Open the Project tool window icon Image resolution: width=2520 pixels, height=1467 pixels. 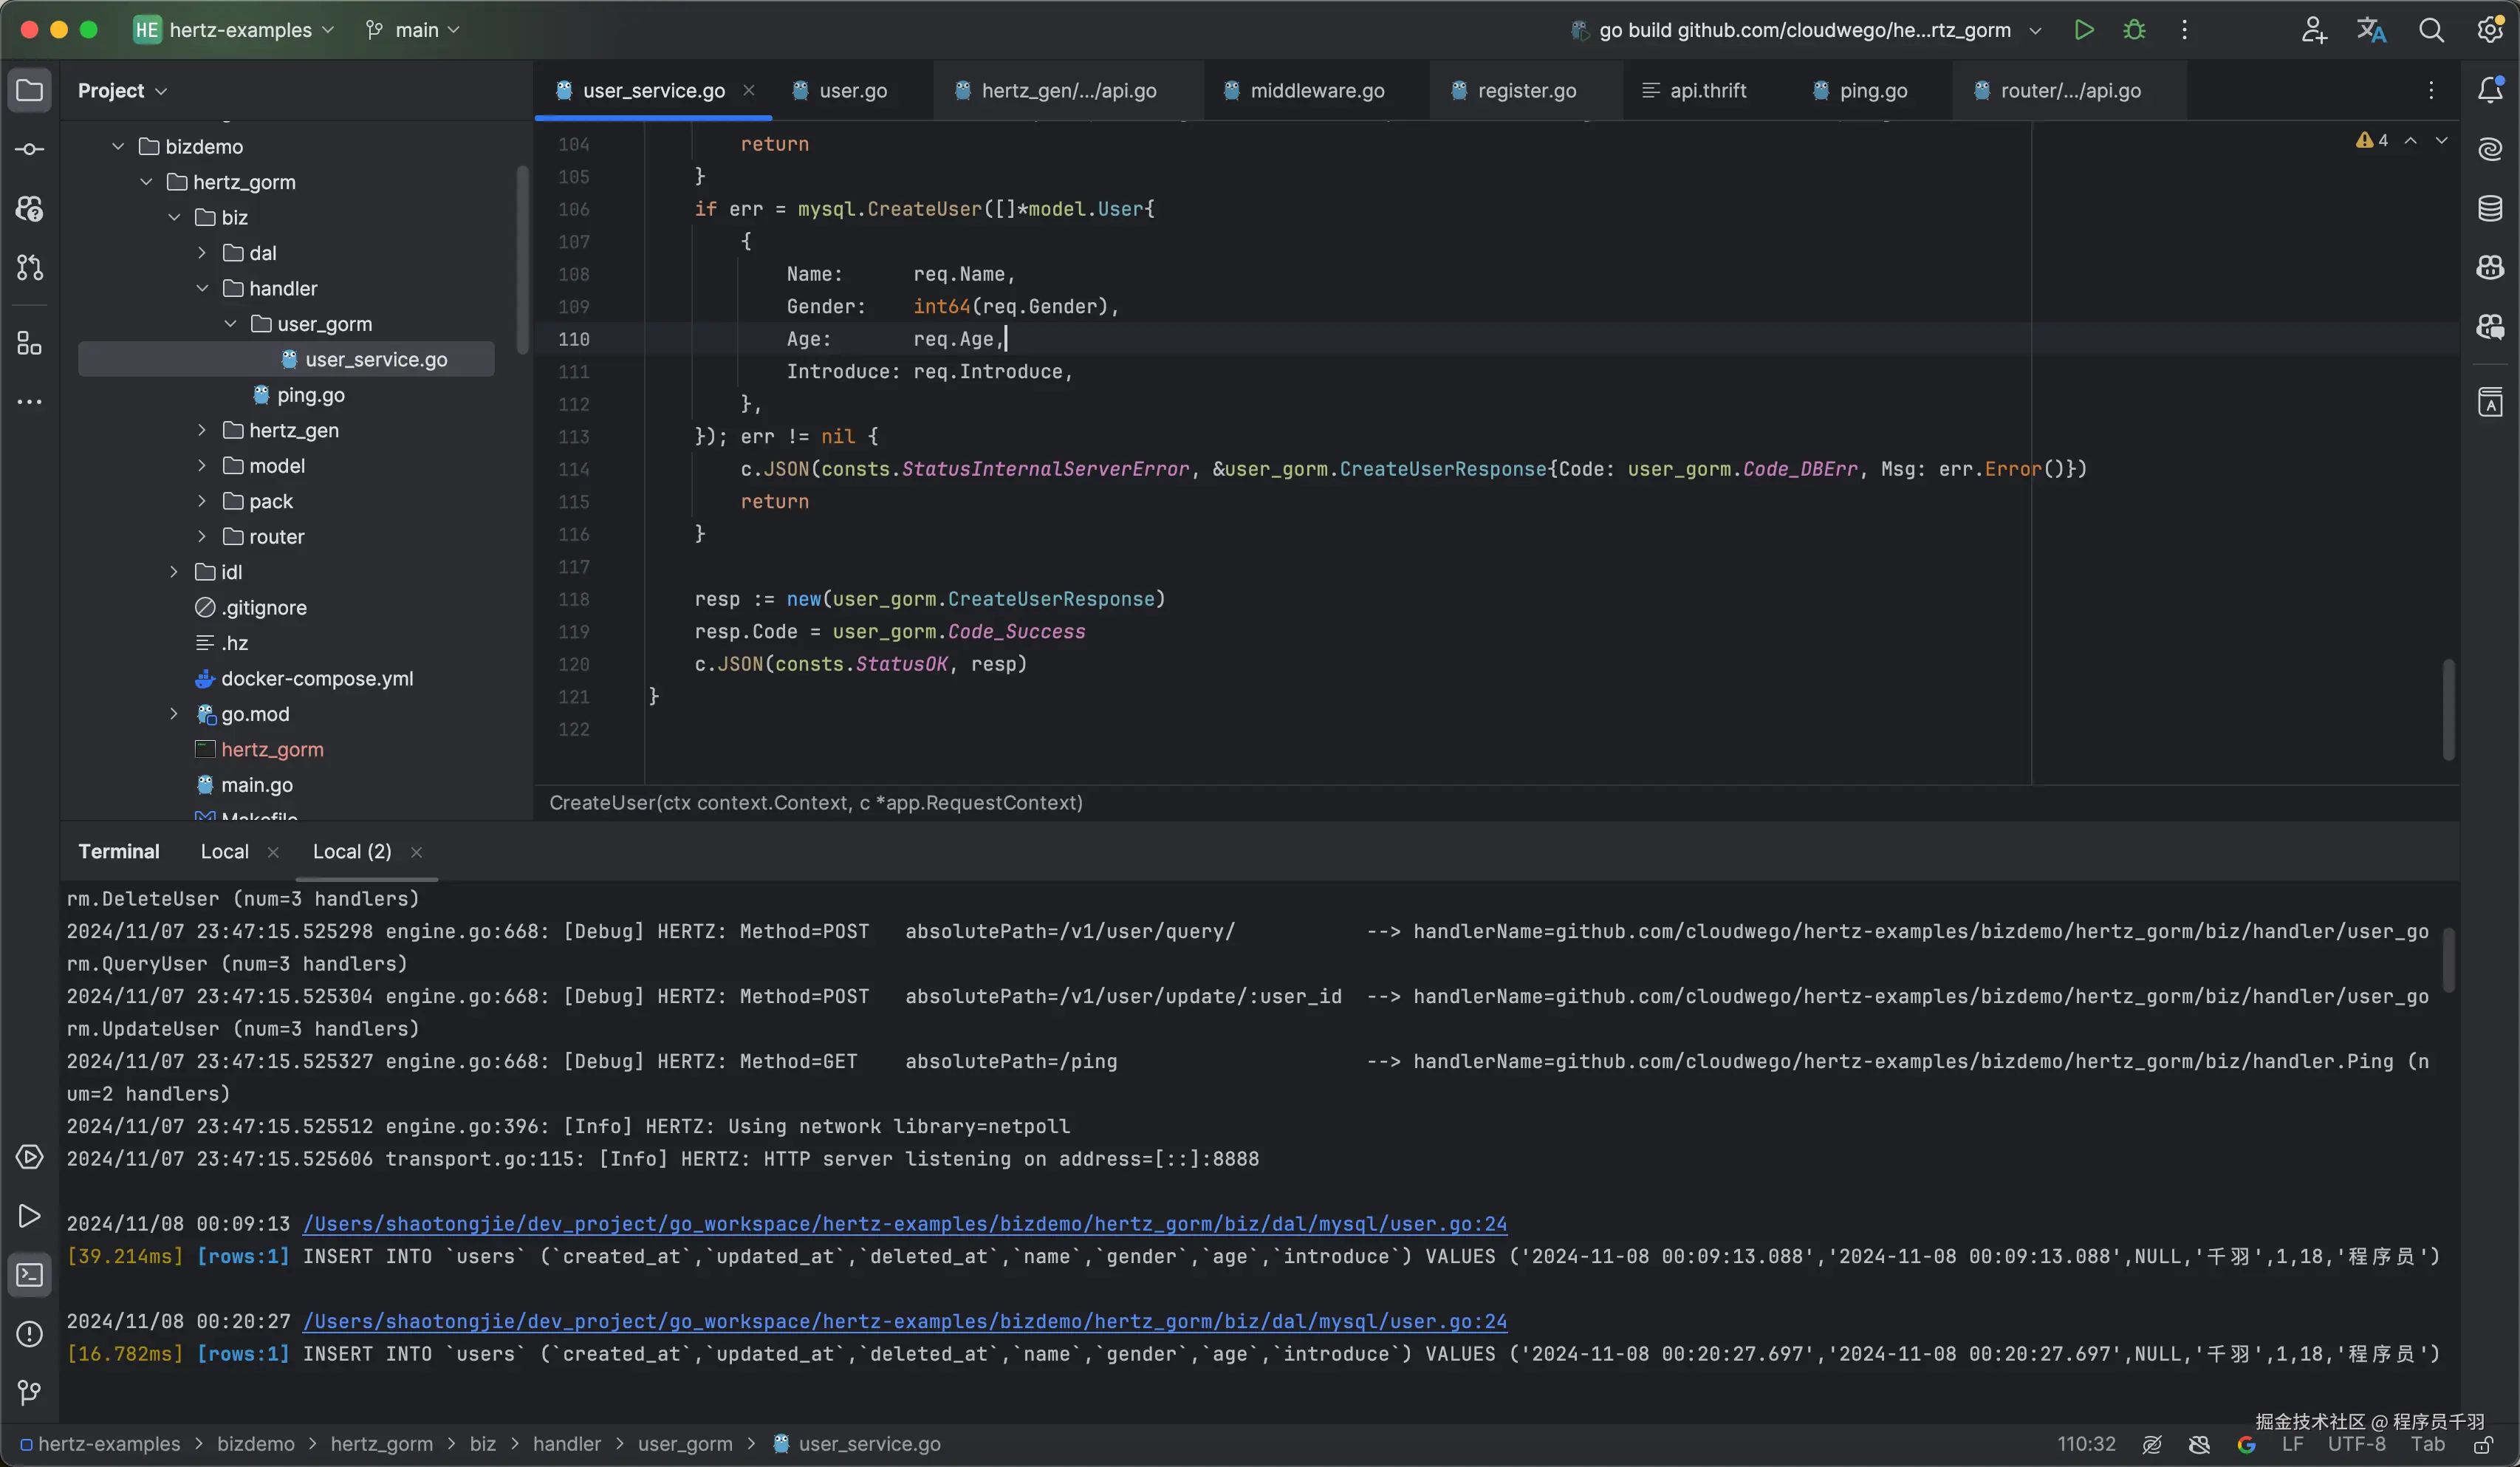pyautogui.click(x=30, y=90)
